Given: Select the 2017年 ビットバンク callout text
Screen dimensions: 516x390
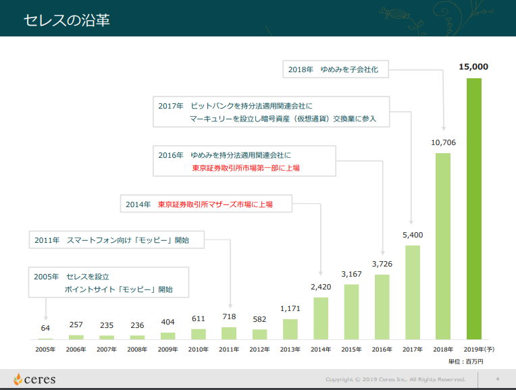Looking at the screenshot, I should [235, 106].
